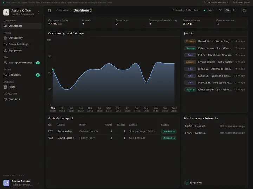Click Checked in badge for Anna Keller
The height and width of the screenshot is (189, 253).
coord(169,132)
